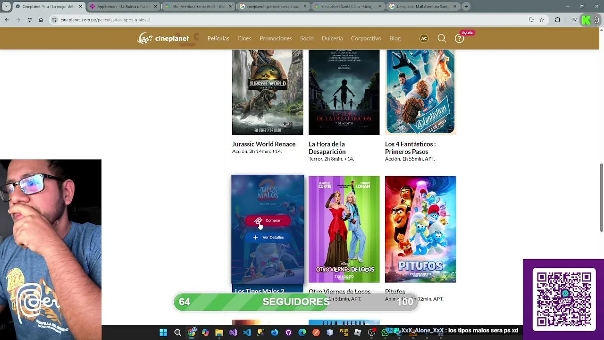This screenshot has width=604, height=340.
Task: Open the Cines menu
Action: [244, 38]
